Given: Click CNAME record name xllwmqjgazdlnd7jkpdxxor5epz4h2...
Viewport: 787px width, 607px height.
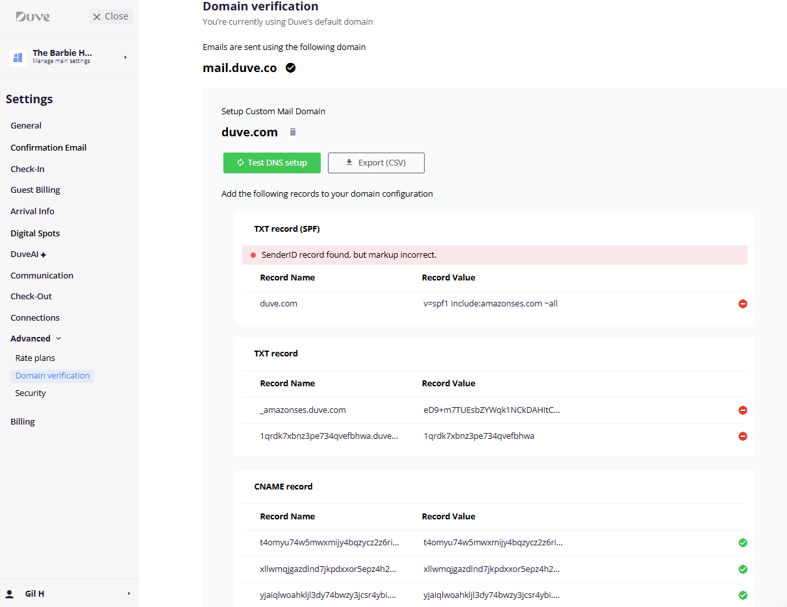Looking at the screenshot, I should 328,569.
